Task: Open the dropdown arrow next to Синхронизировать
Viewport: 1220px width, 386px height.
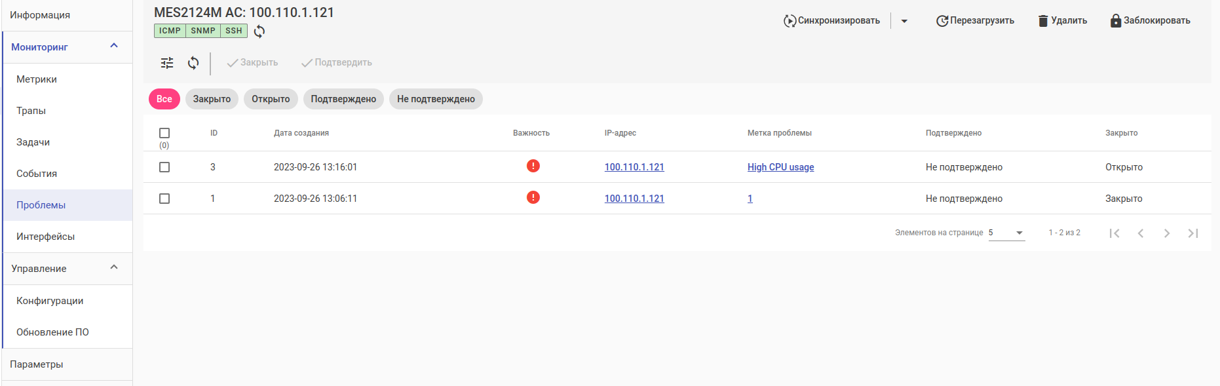Action: tap(904, 21)
